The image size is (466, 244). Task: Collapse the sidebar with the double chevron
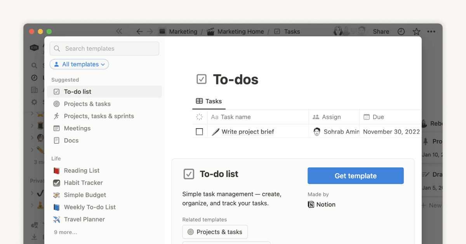(x=119, y=31)
